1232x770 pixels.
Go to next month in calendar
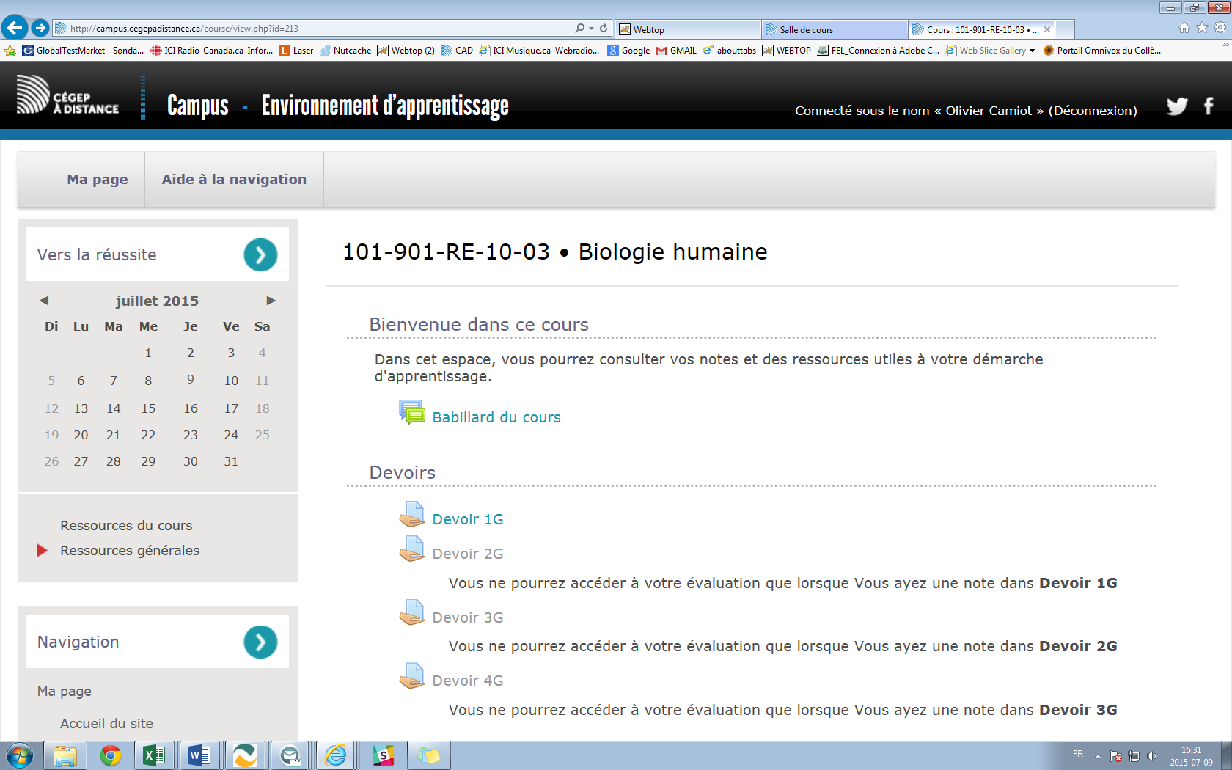(x=271, y=301)
